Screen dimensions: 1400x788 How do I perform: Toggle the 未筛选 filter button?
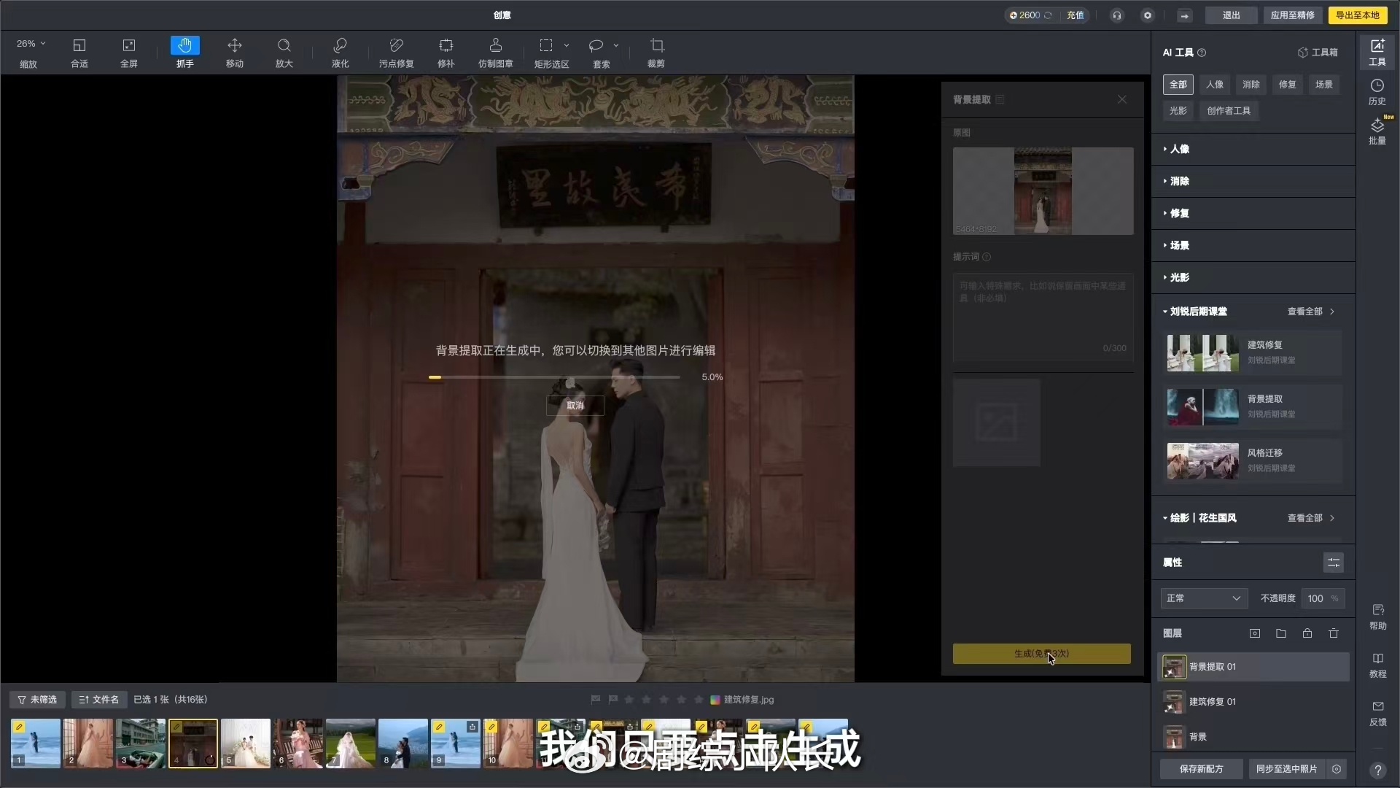tap(37, 700)
